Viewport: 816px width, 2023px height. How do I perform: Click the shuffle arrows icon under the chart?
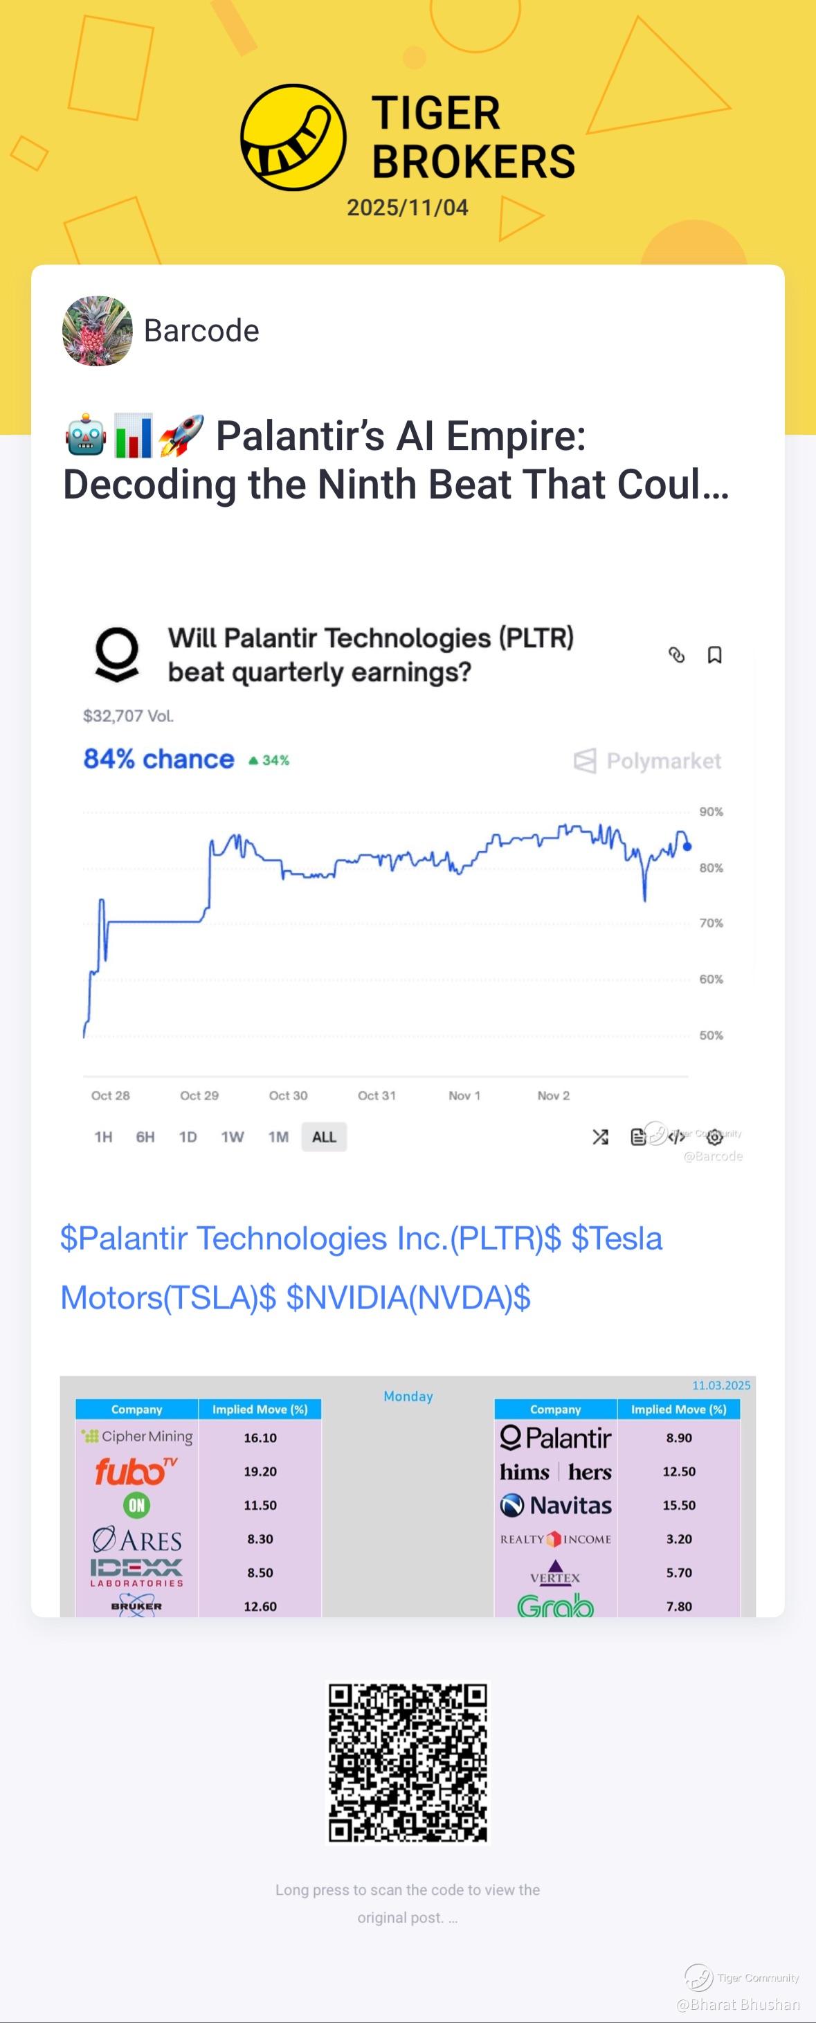point(600,1136)
